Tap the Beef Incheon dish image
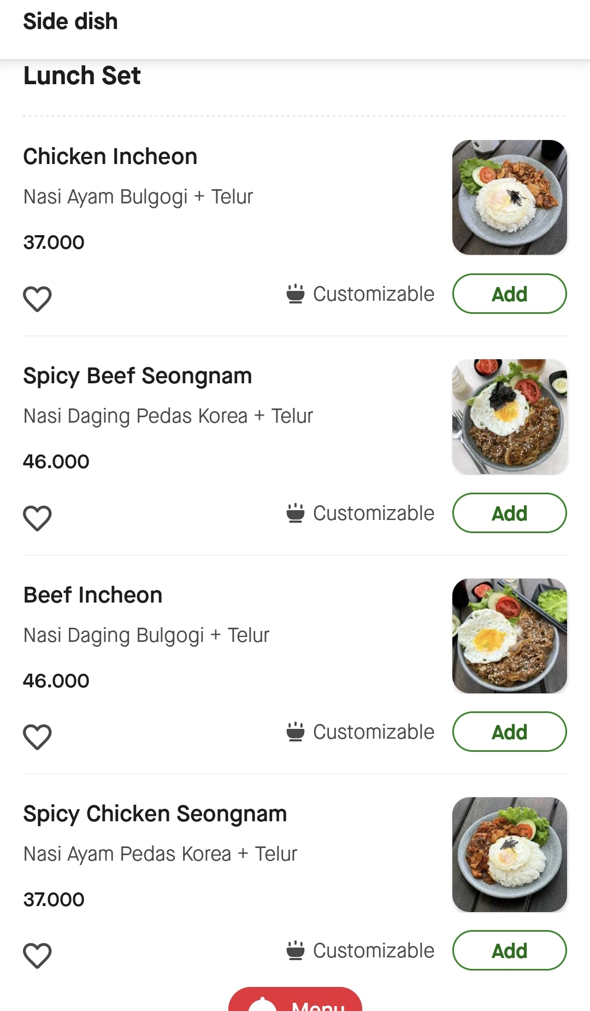 [x=509, y=636]
